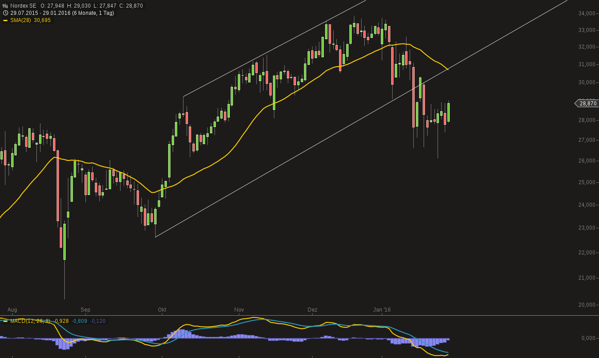Click the MACD value -0,928

[61, 321]
